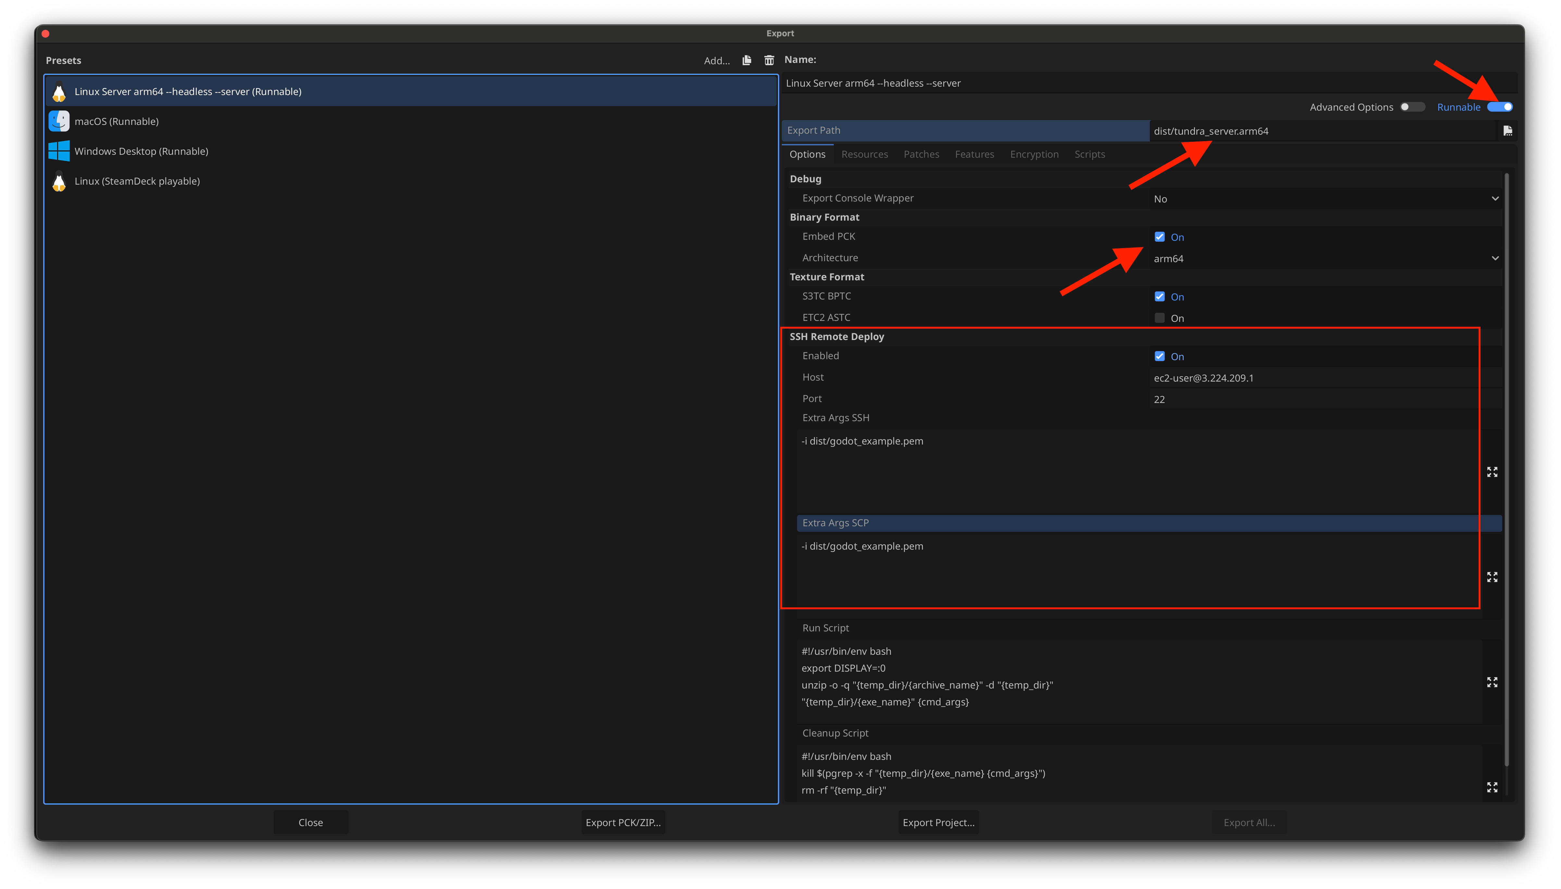Screen dimensions: 1561x889
Task: Click inside the Run Script text area
Action: [1139, 681]
